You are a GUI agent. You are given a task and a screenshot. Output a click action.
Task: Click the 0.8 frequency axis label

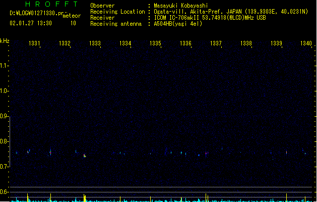(4, 141)
